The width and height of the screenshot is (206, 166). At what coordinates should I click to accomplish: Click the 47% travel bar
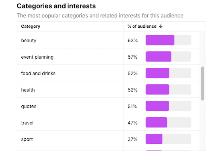tap(156, 123)
